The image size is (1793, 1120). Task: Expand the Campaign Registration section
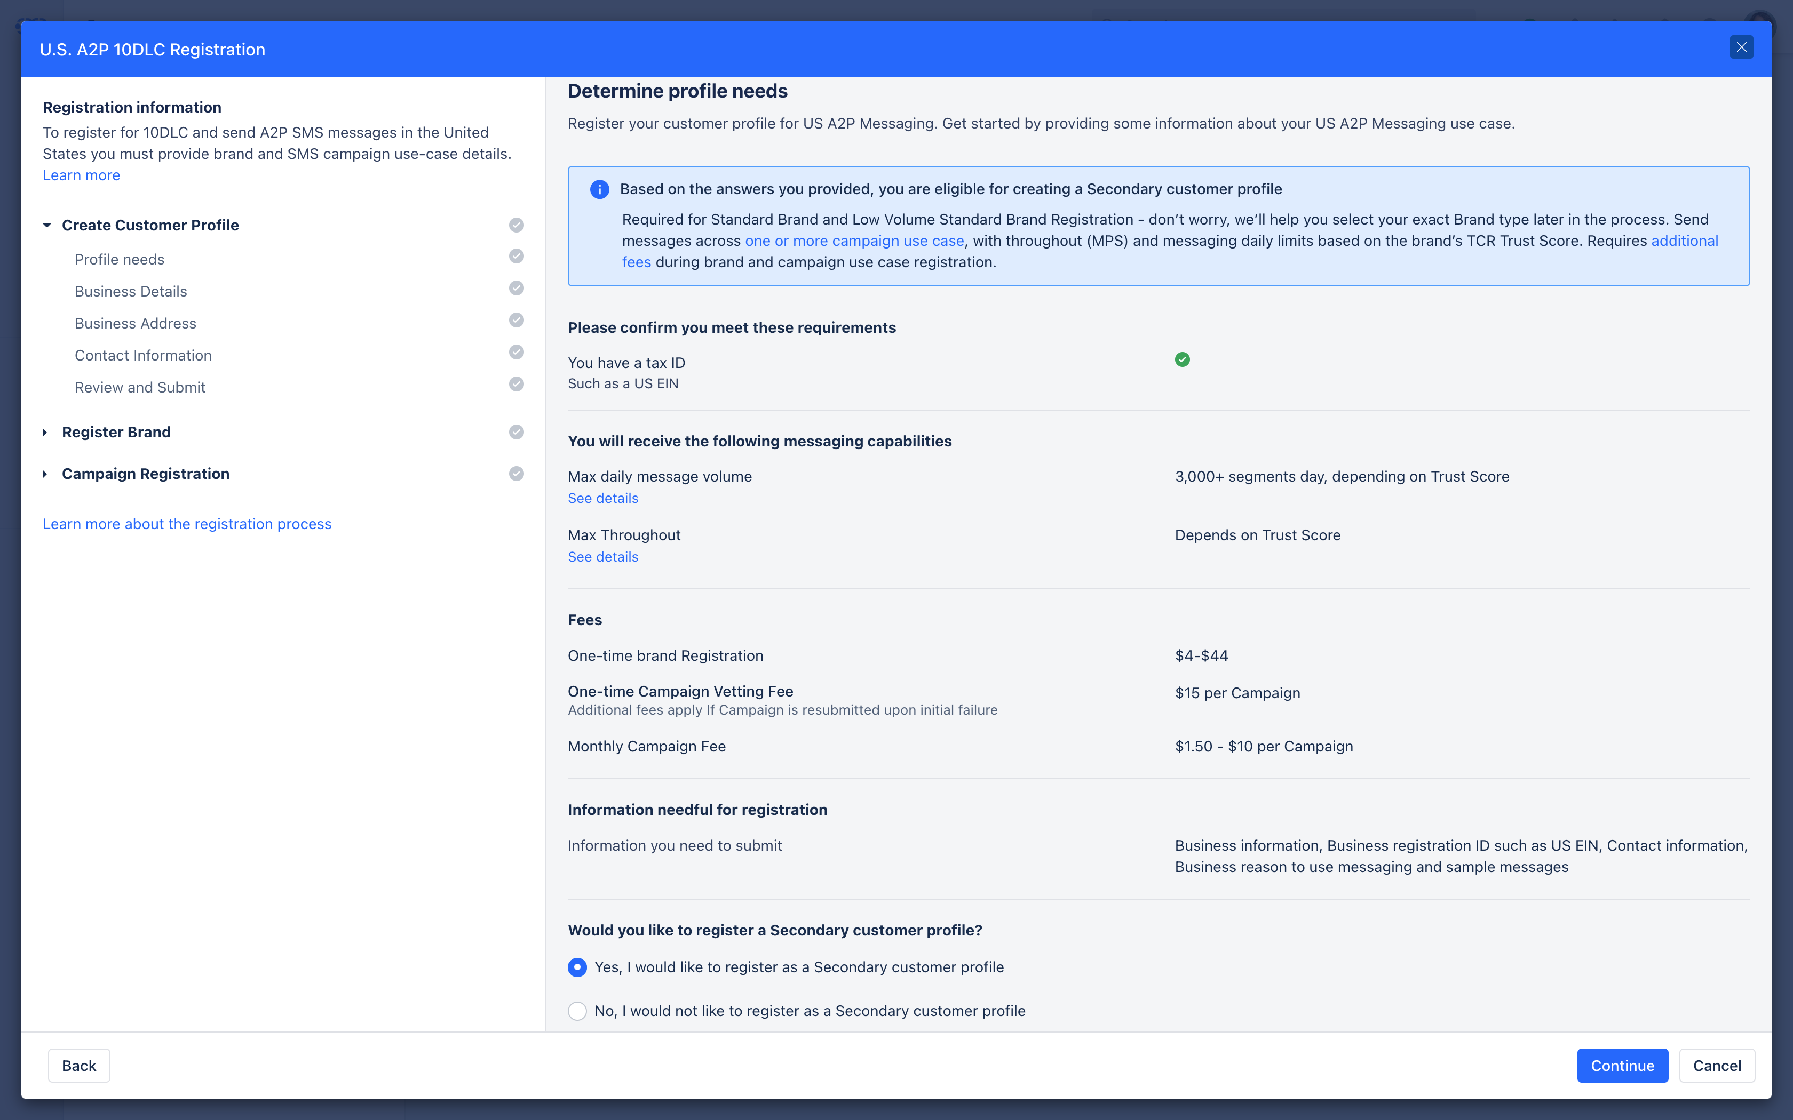point(45,474)
